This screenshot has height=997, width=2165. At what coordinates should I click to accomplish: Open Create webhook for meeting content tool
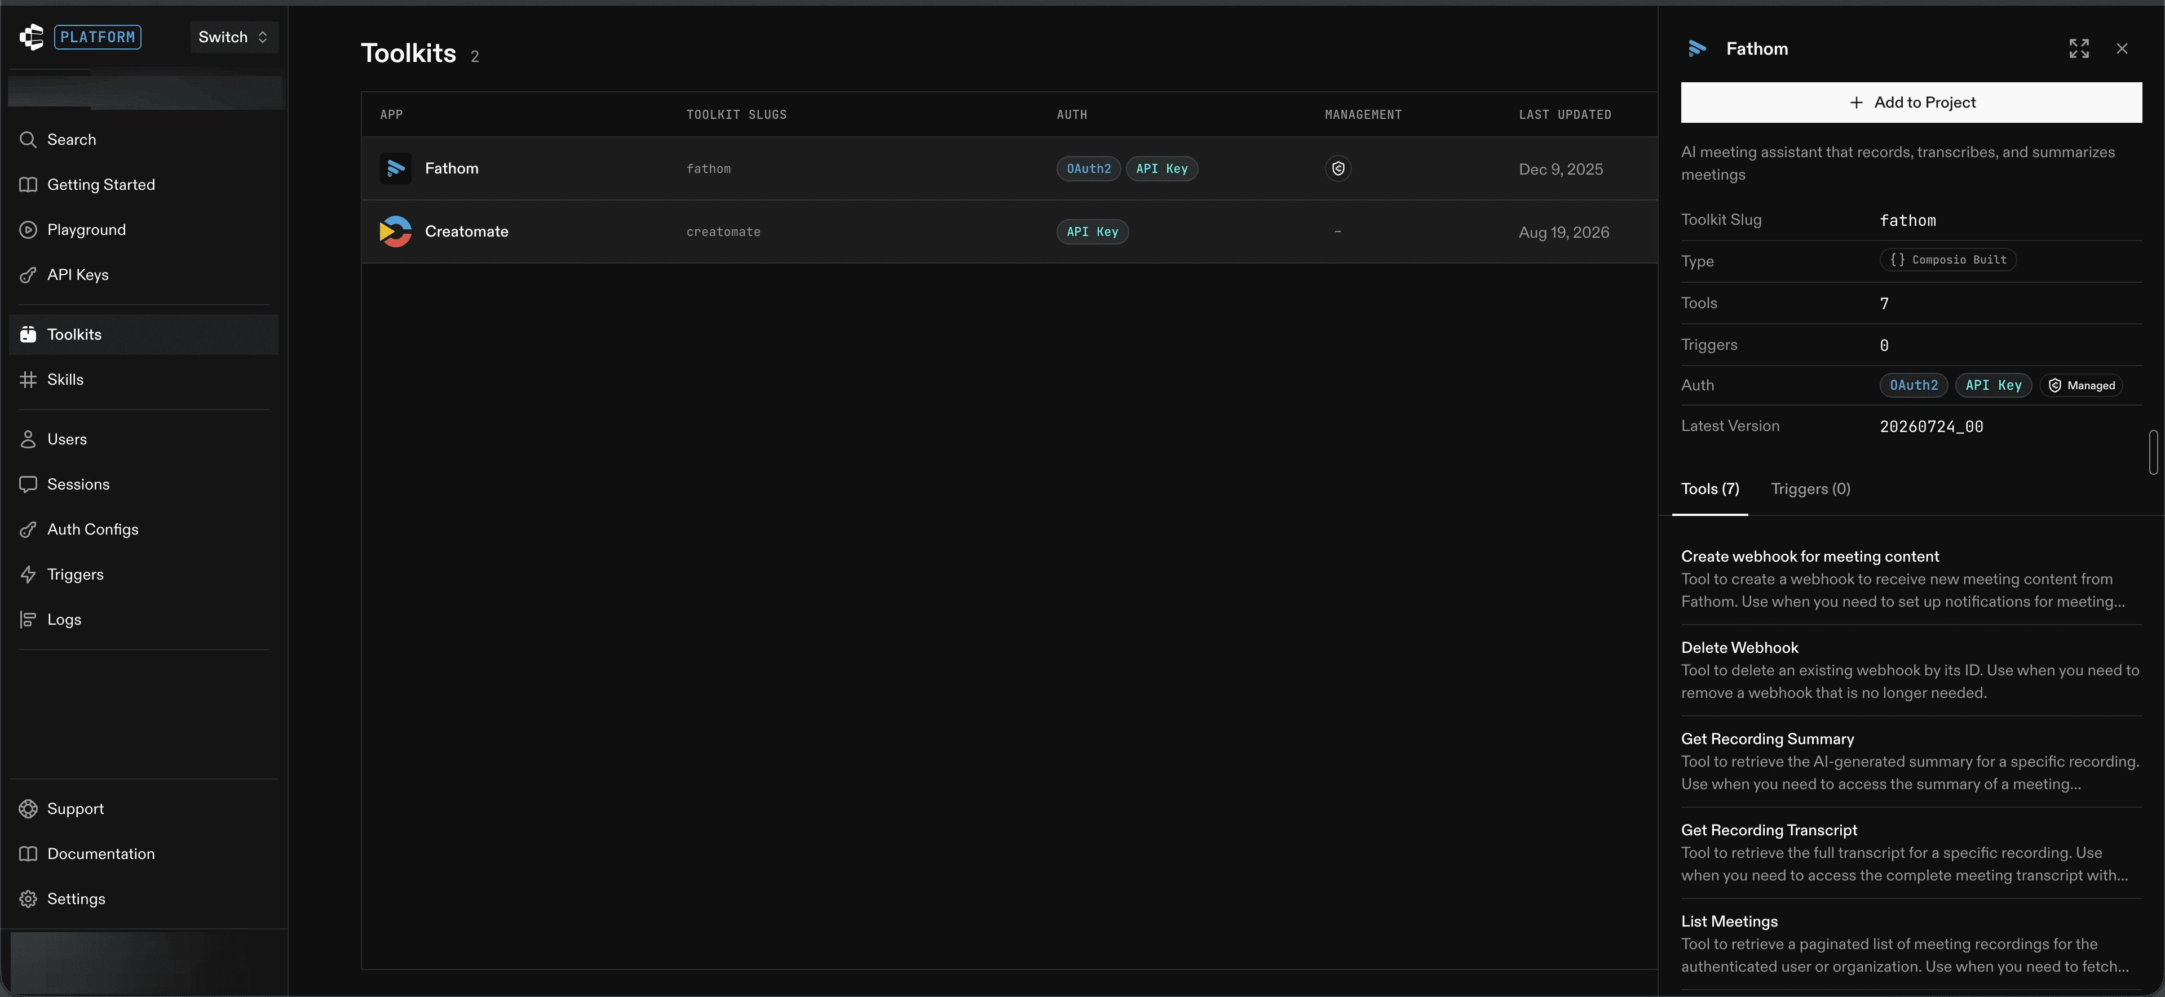pos(1911,578)
